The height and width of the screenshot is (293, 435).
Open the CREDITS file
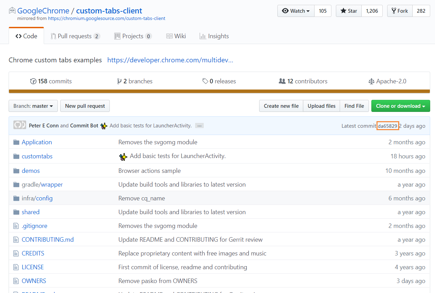33,253
